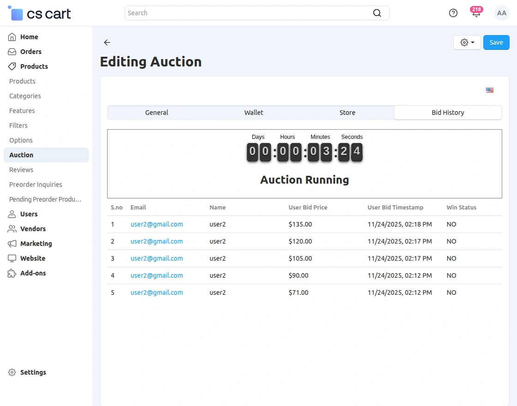The width and height of the screenshot is (517, 406).
Task: Open the Store tab
Action: point(347,112)
